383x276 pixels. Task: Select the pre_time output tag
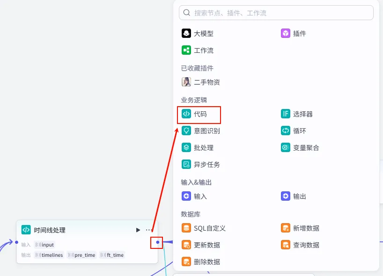82,255
